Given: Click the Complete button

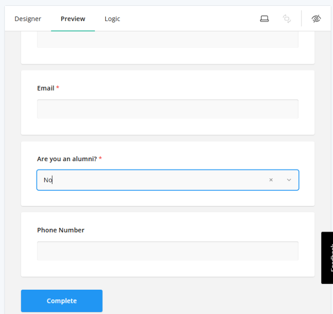Looking at the screenshot, I should coord(62,301).
